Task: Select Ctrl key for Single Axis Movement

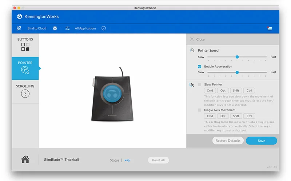Action: coord(249,116)
